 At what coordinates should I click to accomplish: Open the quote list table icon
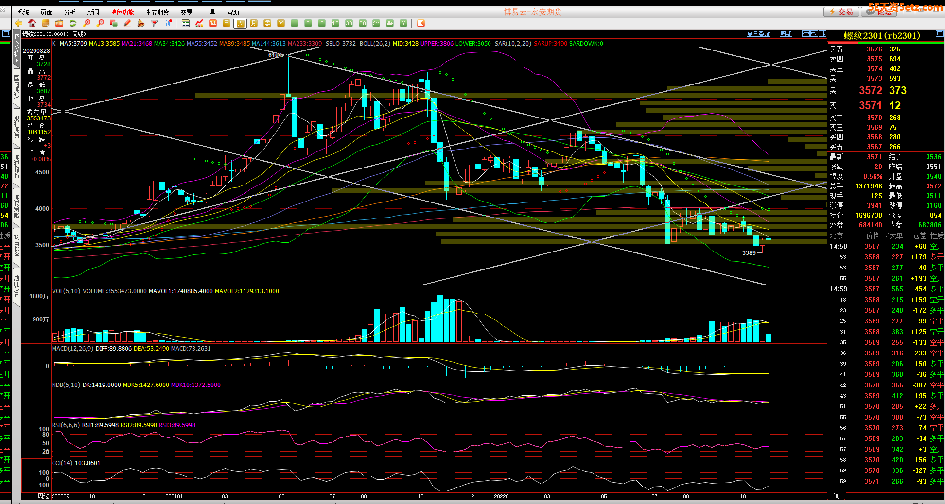tap(186, 23)
